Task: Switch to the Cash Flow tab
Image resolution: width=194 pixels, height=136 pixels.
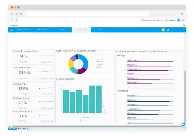Action: coord(62,30)
